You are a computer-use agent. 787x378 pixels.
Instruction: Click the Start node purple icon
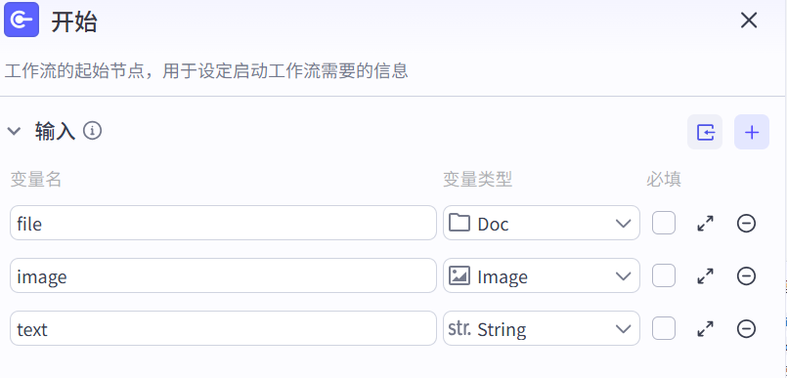click(22, 20)
